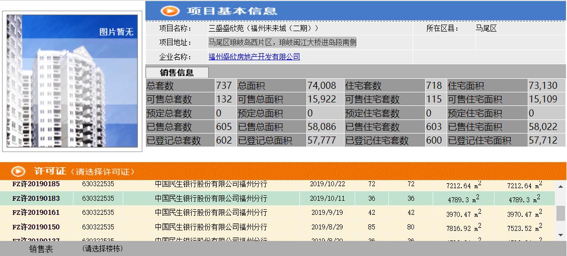Click registered residential area 57,712
Viewport: 567px width, 256px height.
[543, 140]
